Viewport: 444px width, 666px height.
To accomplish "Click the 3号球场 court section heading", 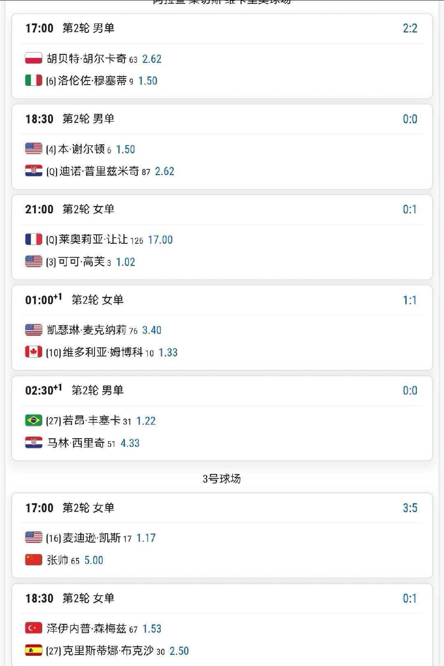I will point(222,479).
